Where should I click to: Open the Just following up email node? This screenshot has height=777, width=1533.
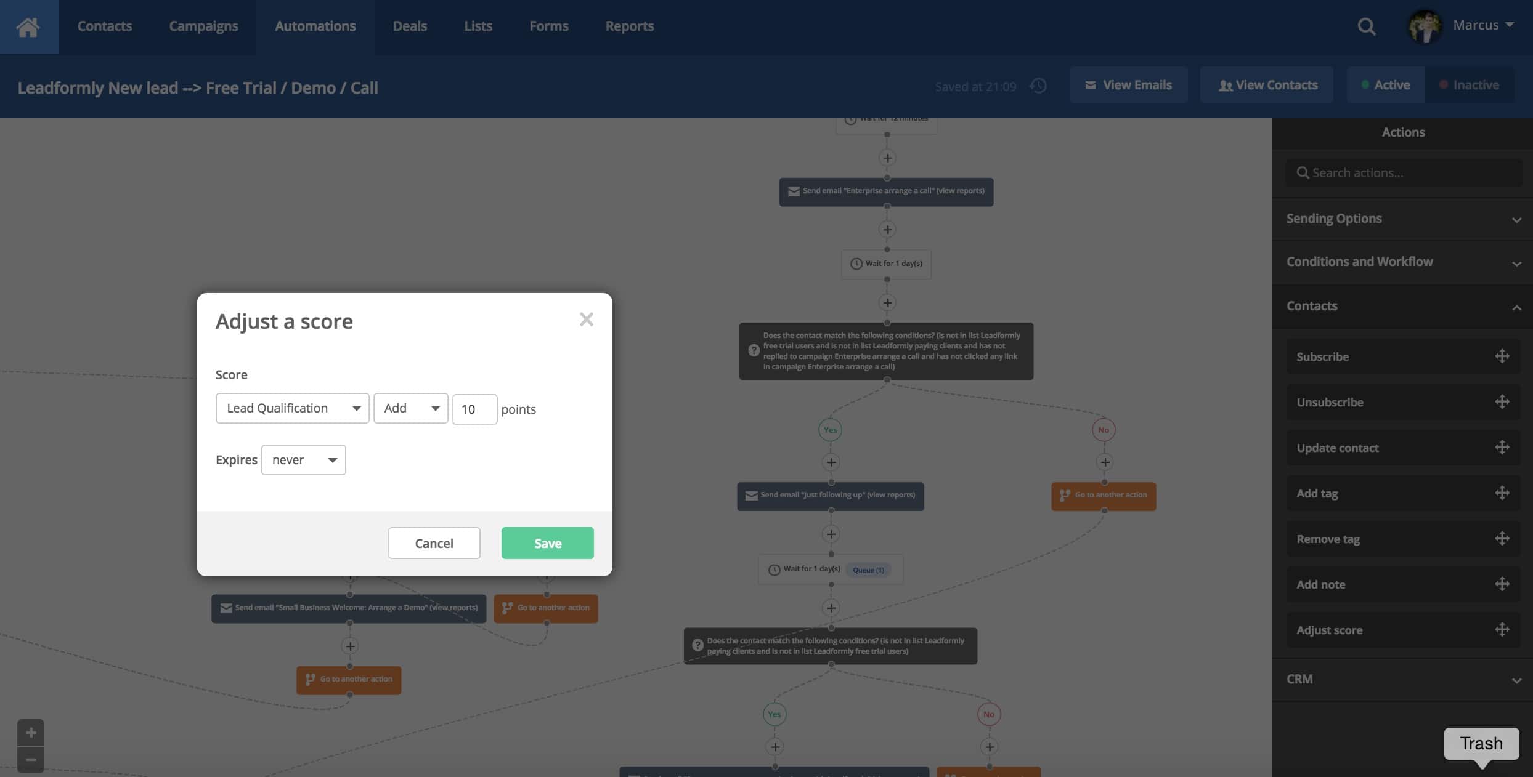(831, 496)
